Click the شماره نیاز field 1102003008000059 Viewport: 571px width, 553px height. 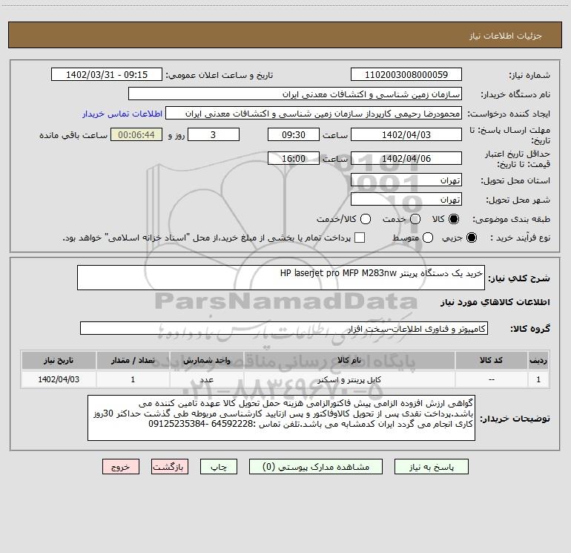pos(406,75)
